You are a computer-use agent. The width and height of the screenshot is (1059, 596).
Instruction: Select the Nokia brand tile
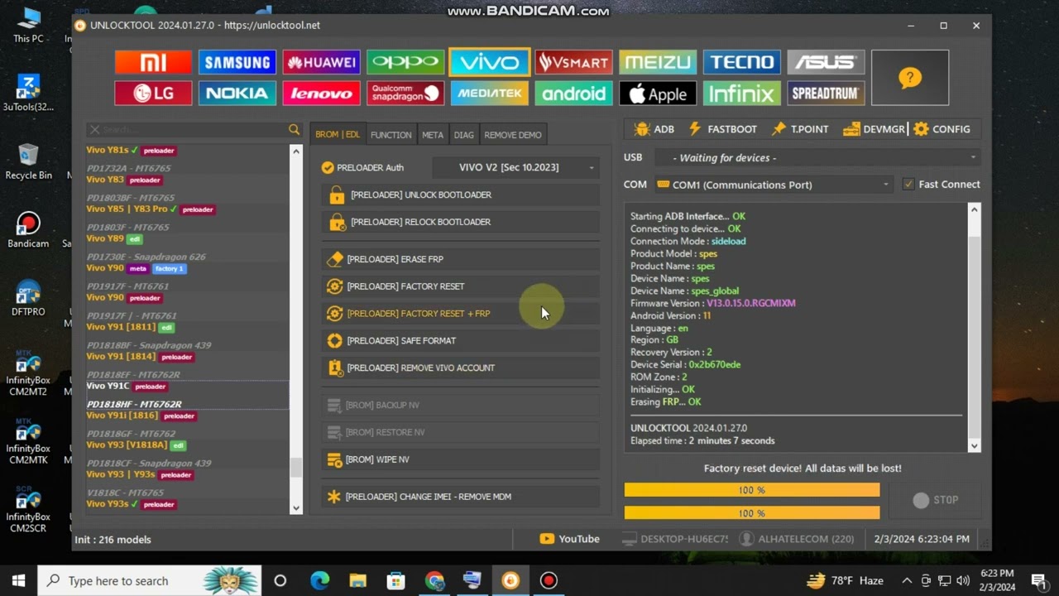237,94
